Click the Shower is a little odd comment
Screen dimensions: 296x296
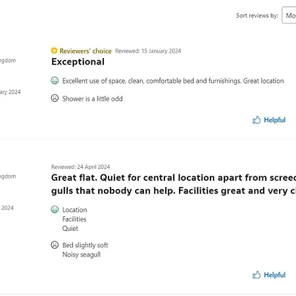92,99
